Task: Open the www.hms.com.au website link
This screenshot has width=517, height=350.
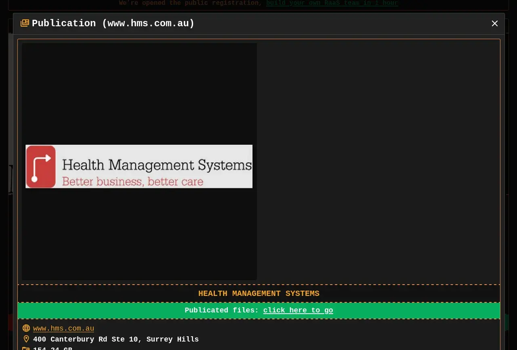Action: [63, 329]
